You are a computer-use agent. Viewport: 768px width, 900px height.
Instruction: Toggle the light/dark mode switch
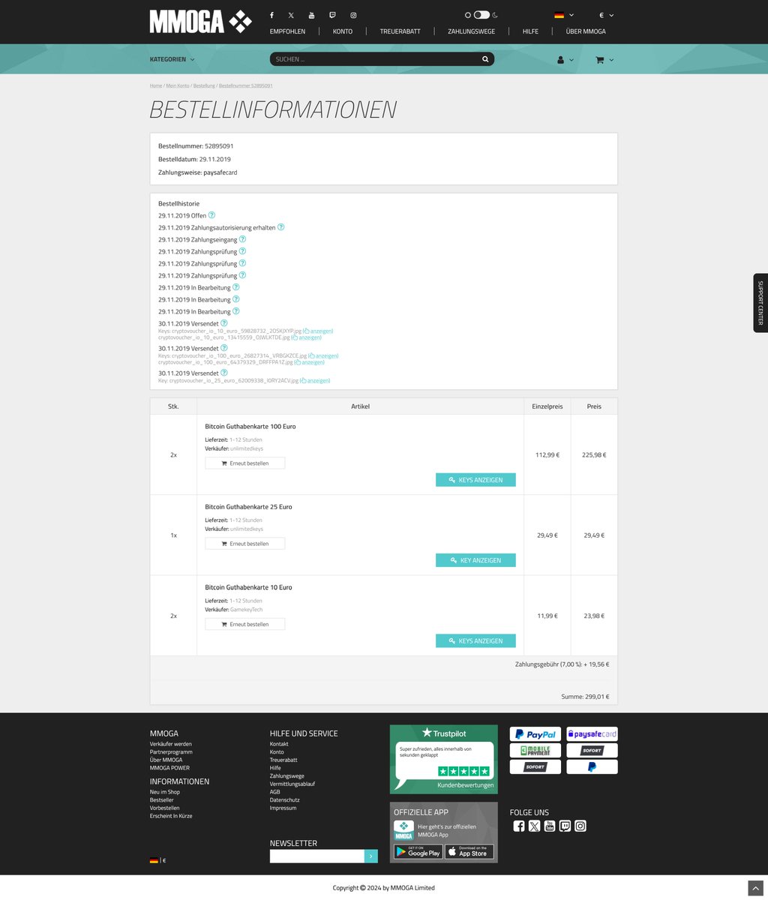coord(481,15)
